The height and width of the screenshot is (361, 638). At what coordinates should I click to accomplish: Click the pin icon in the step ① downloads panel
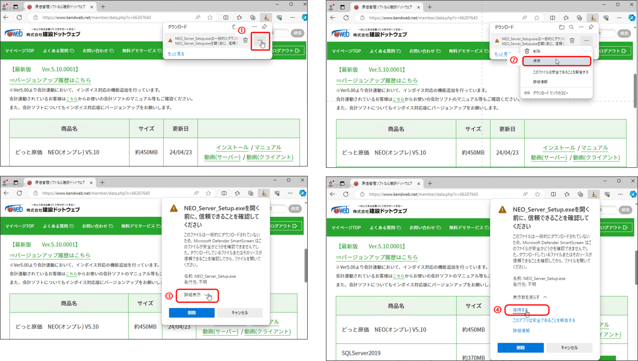pos(264,27)
